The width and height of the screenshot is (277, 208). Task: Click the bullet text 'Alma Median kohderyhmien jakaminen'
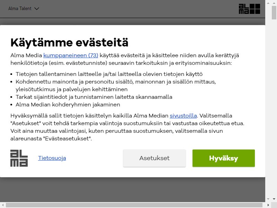pyautogui.click(x=68, y=105)
